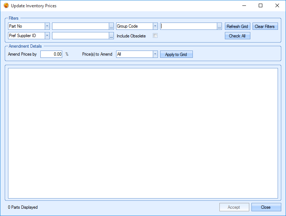Screen dimensions: 286x216
Task: Expand the Pref Supplier ID dropdown
Action: 47,36
